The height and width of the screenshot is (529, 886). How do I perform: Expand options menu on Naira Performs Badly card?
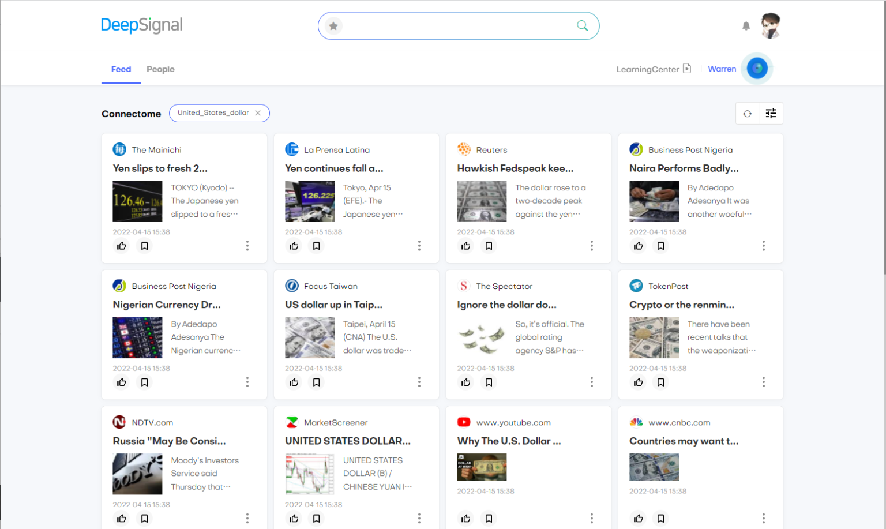(x=763, y=246)
